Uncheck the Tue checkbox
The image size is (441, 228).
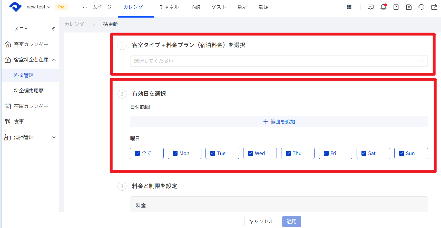(x=213, y=153)
